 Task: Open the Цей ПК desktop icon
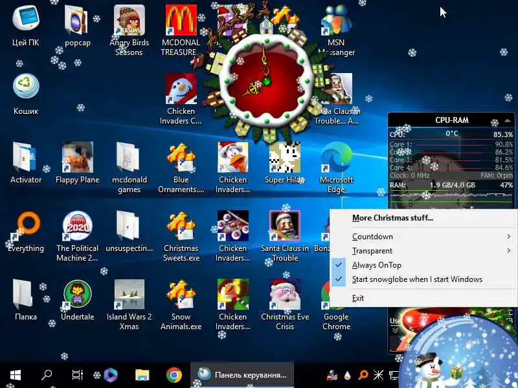point(26,20)
